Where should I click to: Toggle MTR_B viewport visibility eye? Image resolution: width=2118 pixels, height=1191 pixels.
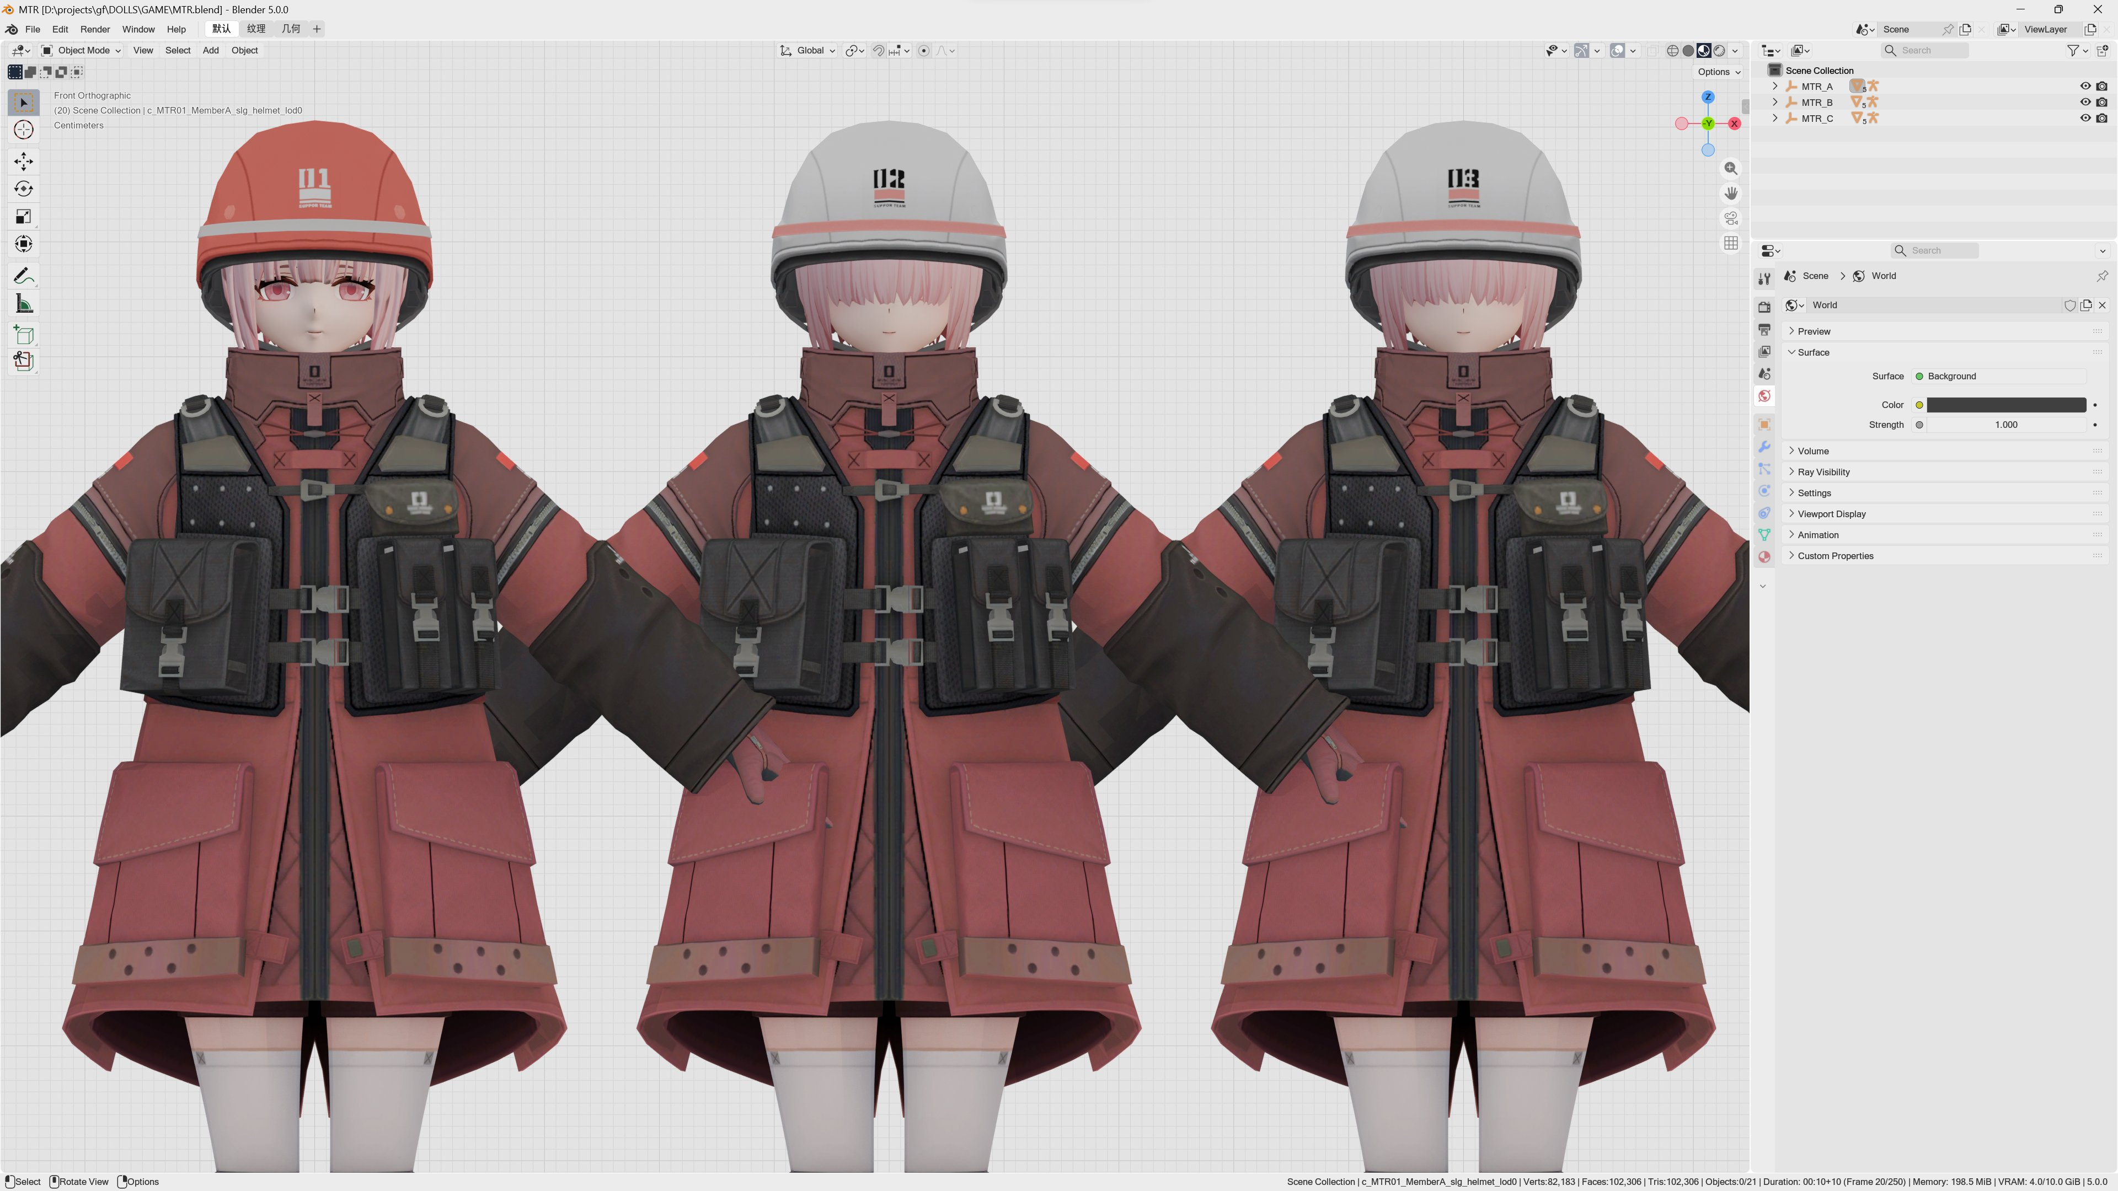2085,103
